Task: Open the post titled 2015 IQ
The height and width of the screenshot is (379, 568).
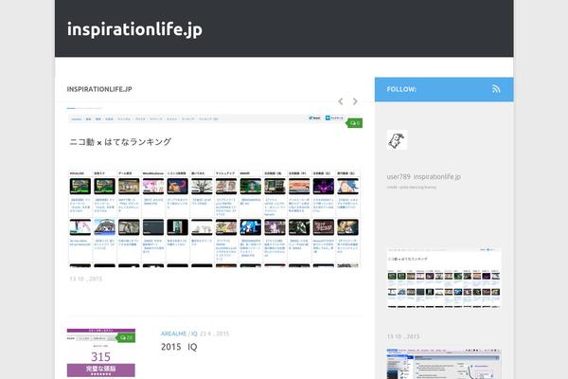Action: pos(179,347)
